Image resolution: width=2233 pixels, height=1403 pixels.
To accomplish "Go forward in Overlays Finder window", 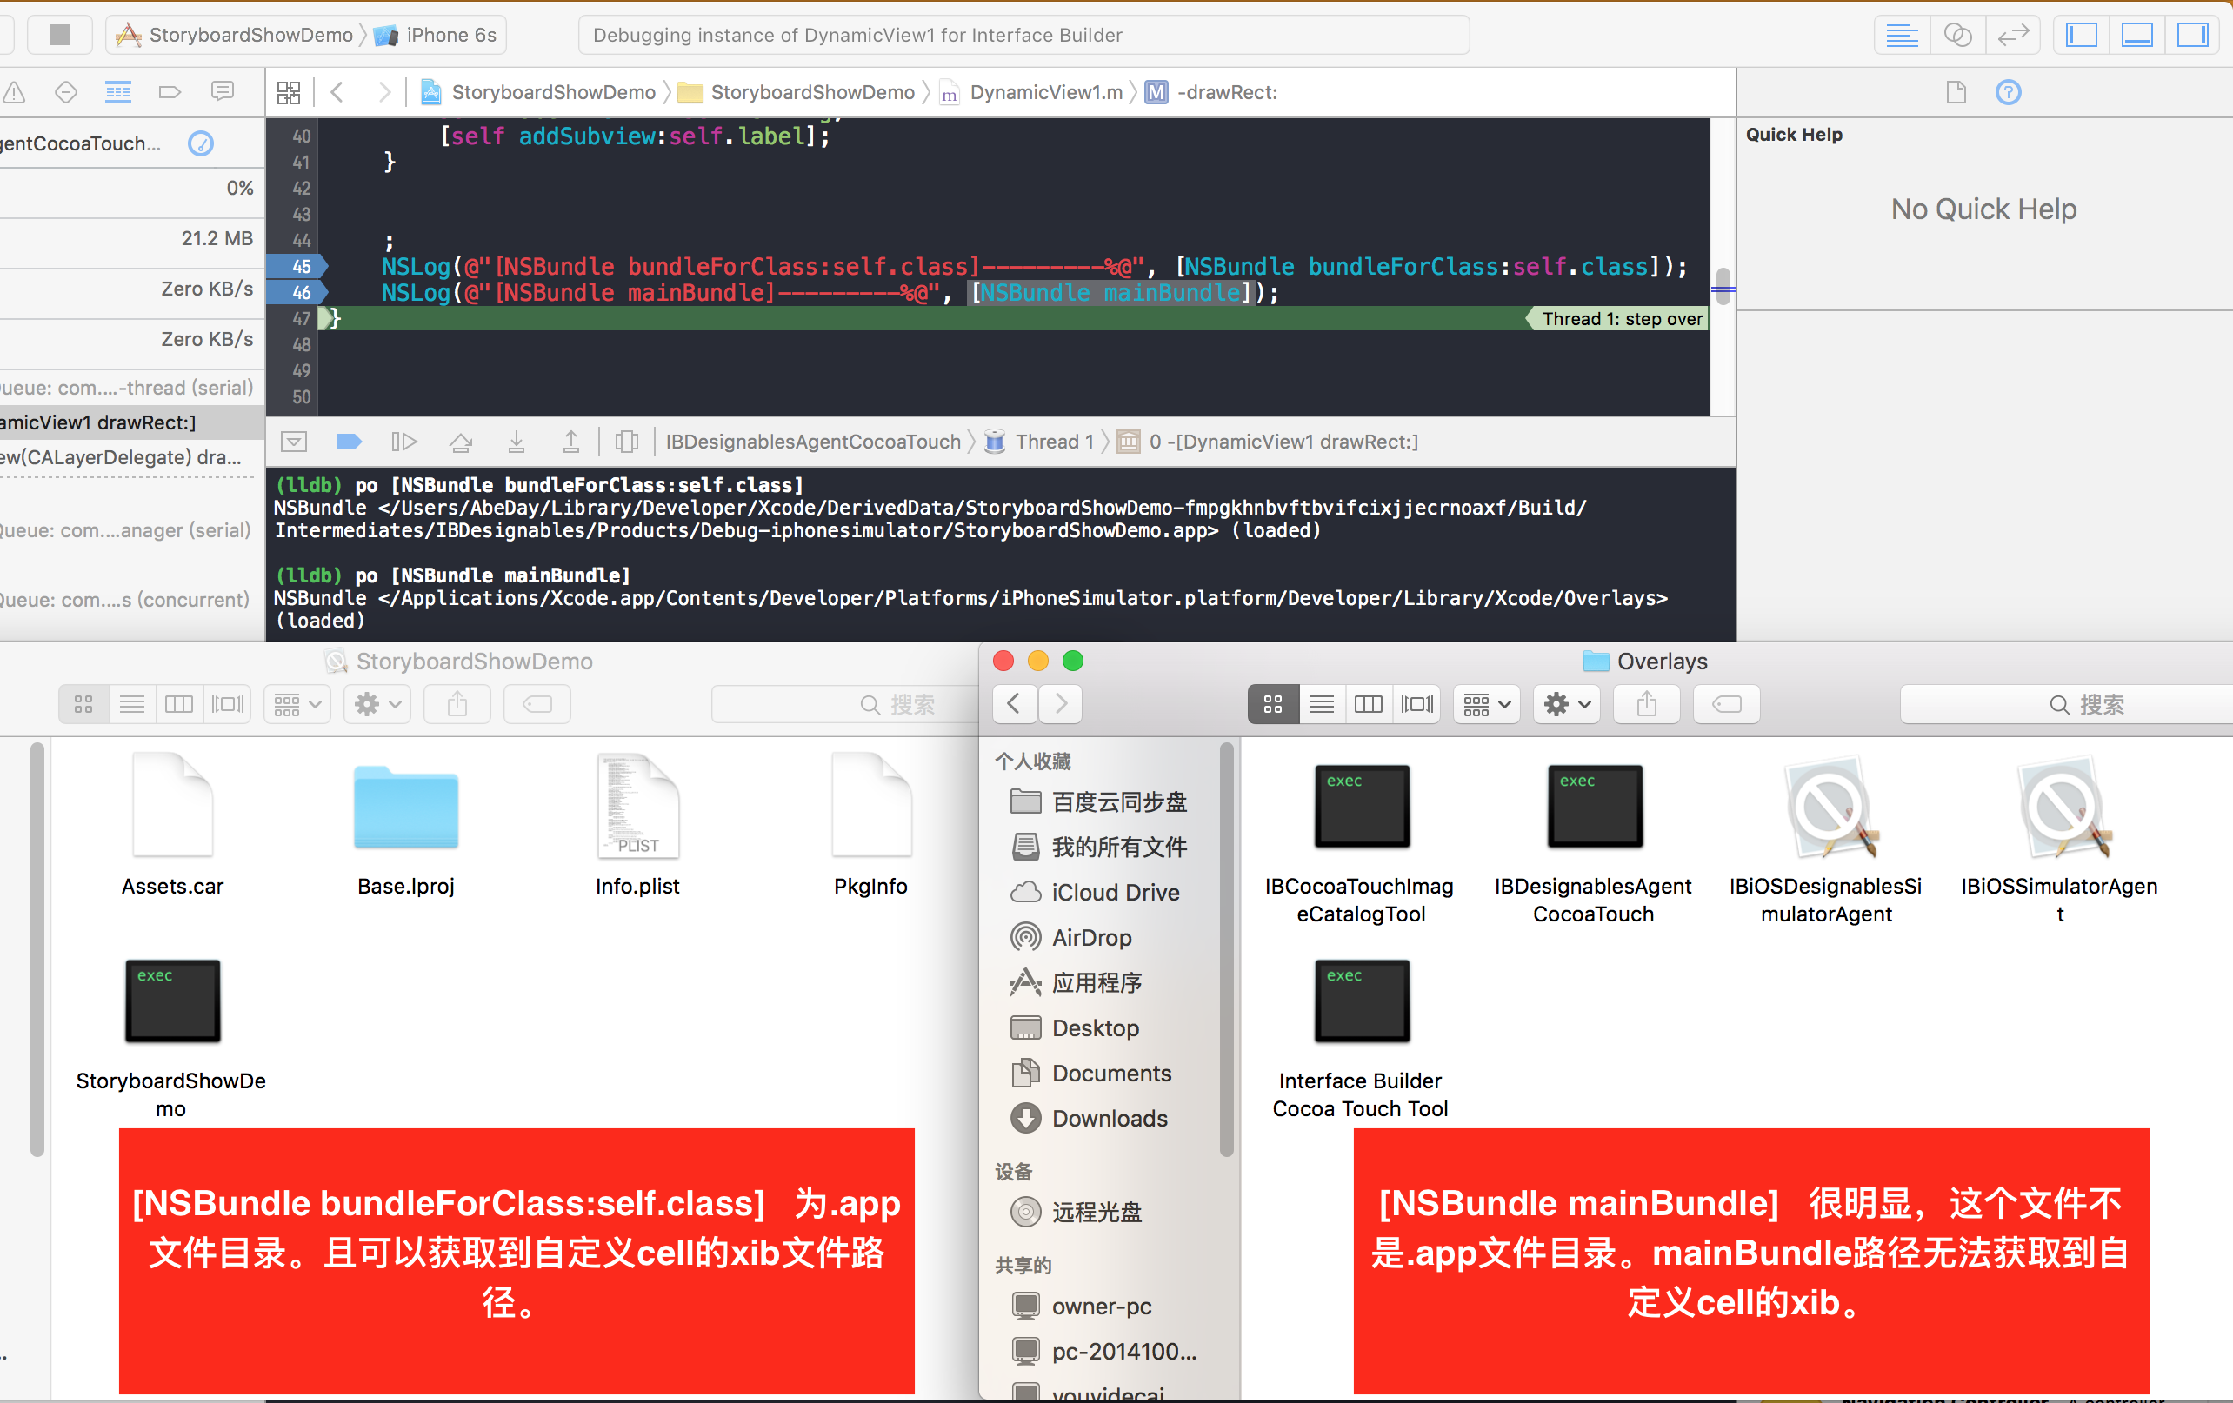I will [x=1060, y=704].
